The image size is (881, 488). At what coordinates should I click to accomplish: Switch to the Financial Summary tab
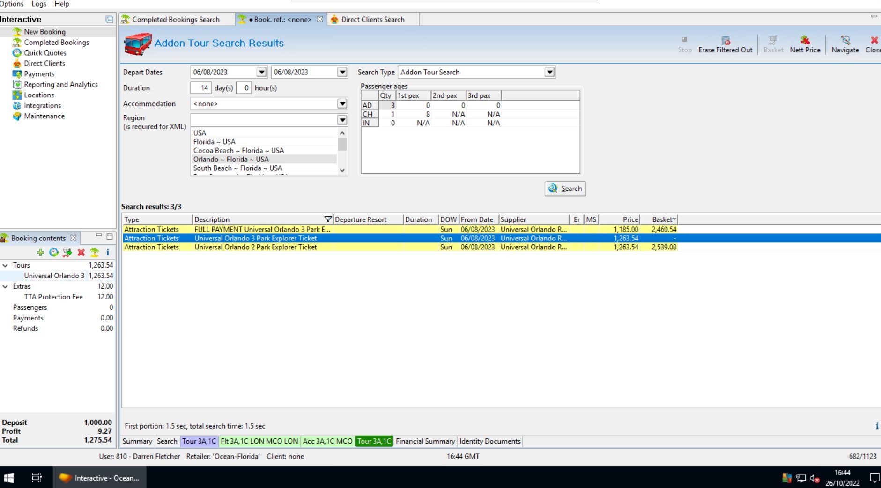425,441
